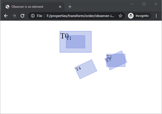The image size is (162, 114).
Task: Focus the address bar URL text
Action: click(x=80, y=16)
